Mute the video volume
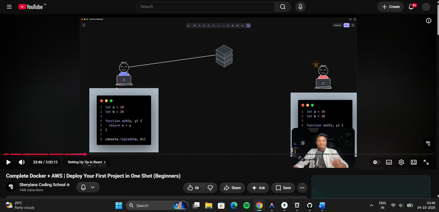 (22, 162)
